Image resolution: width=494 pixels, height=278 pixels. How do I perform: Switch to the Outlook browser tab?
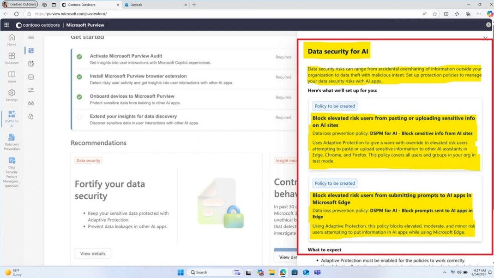point(156,5)
